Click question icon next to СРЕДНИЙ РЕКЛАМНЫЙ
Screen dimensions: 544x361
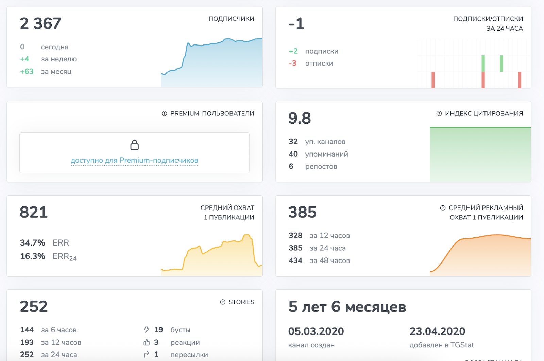coord(443,208)
